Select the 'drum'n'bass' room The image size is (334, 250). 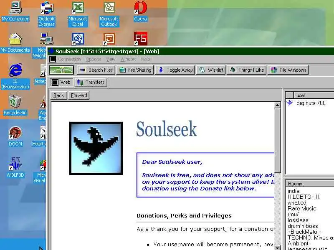click(x=303, y=226)
